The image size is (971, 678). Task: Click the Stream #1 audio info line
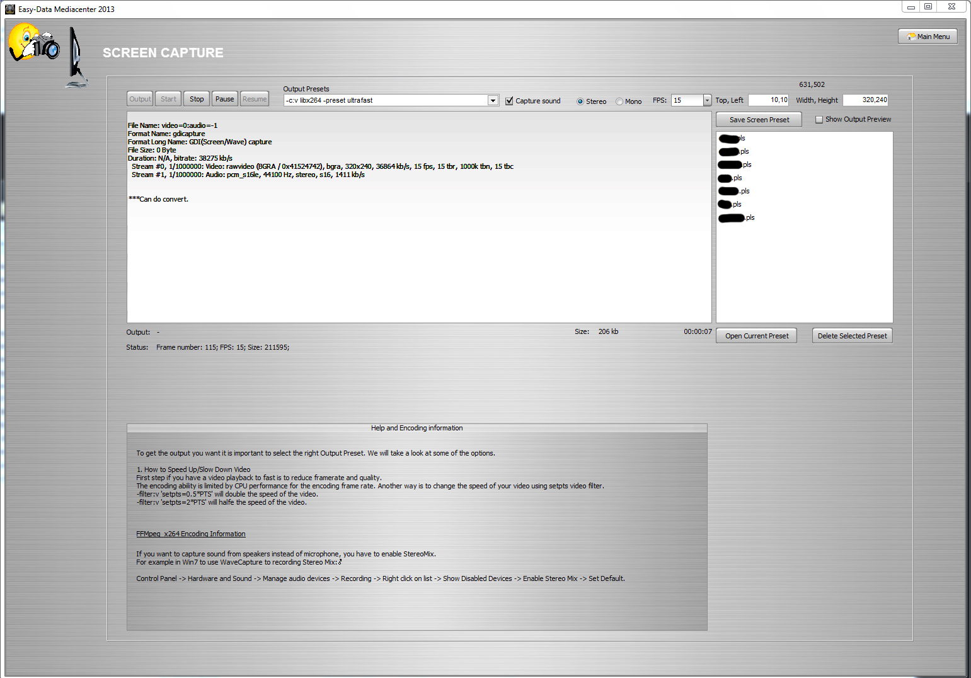pos(248,175)
